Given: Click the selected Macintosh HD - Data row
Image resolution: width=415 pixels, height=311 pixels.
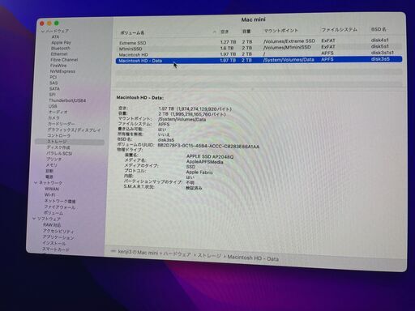Looking at the screenshot, I should click(x=259, y=60).
